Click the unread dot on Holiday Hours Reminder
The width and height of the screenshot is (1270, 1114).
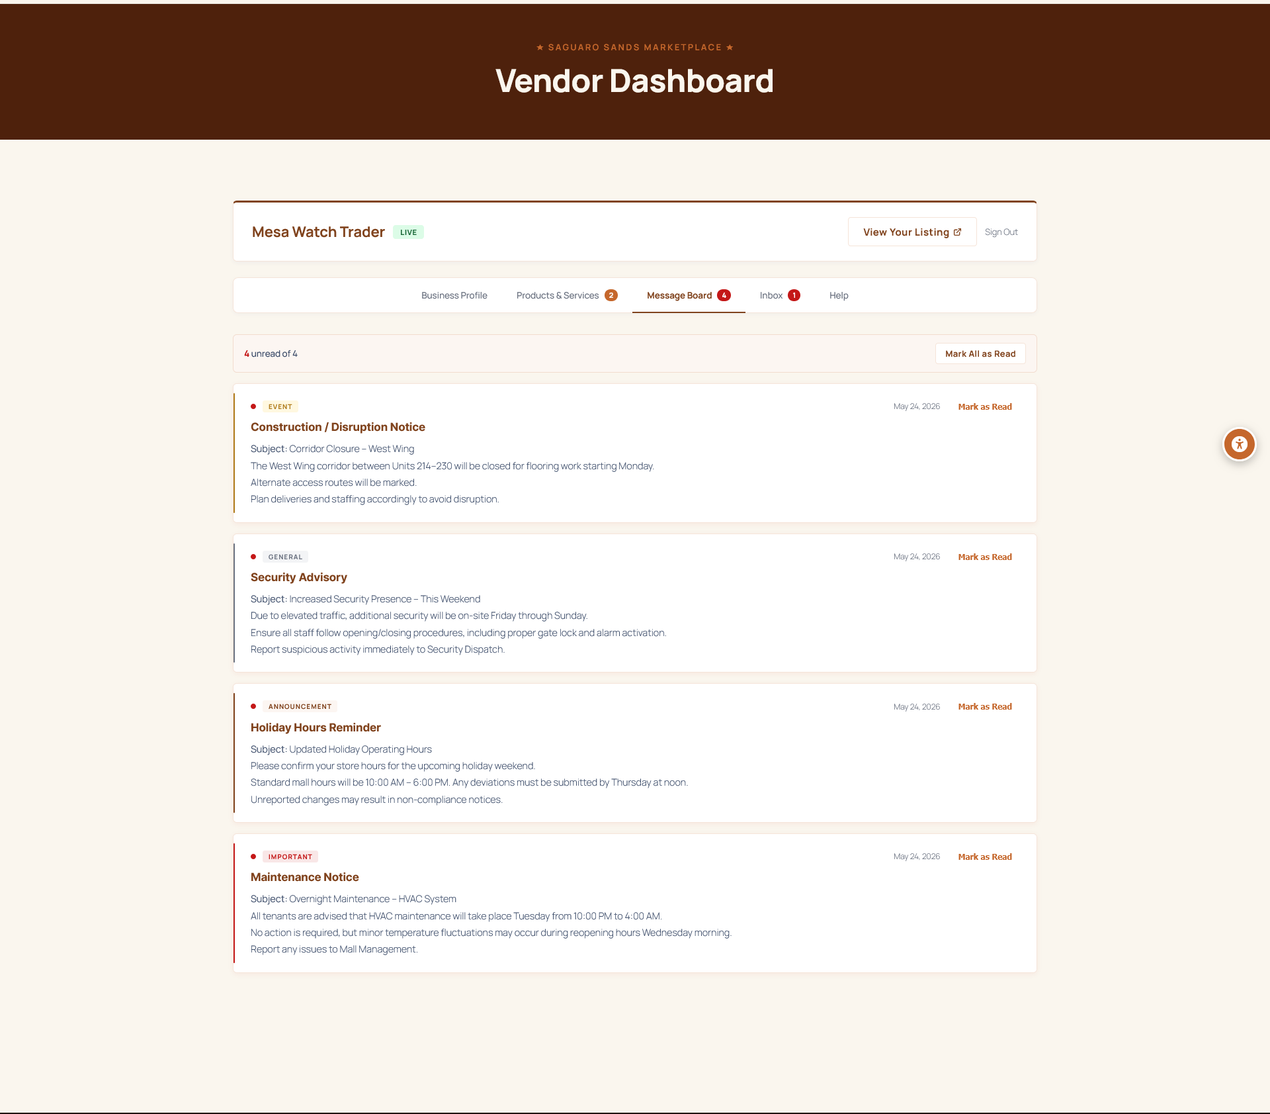(x=253, y=706)
